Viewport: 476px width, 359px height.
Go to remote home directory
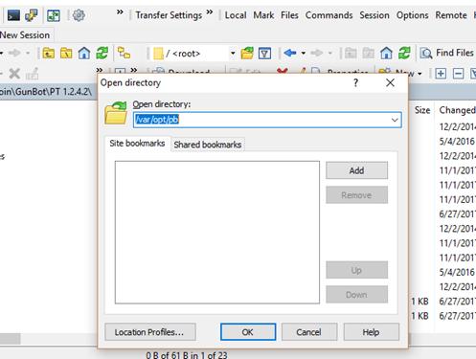click(x=386, y=53)
